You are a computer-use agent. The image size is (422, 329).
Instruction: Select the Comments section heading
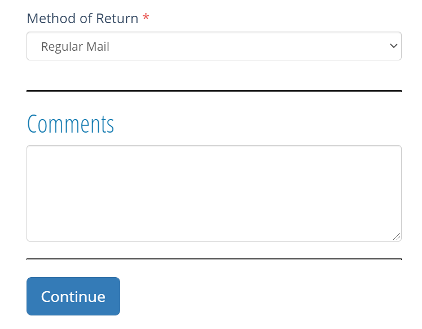coord(71,124)
